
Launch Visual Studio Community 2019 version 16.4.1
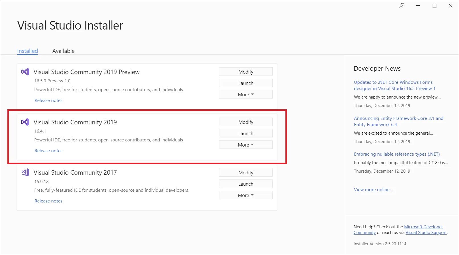[x=246, y=133]
